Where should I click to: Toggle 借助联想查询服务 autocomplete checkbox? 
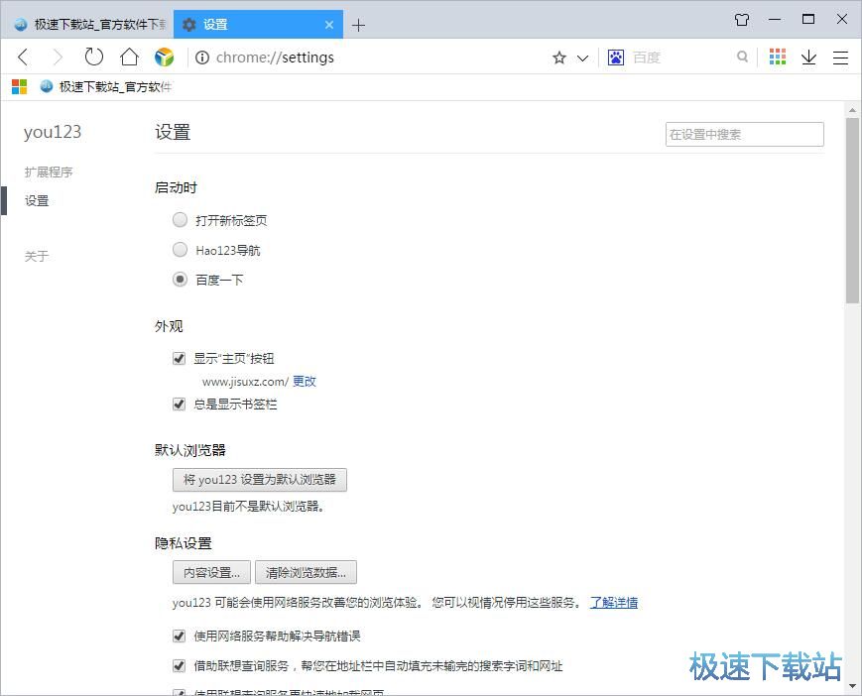click(x=179, y=666)
